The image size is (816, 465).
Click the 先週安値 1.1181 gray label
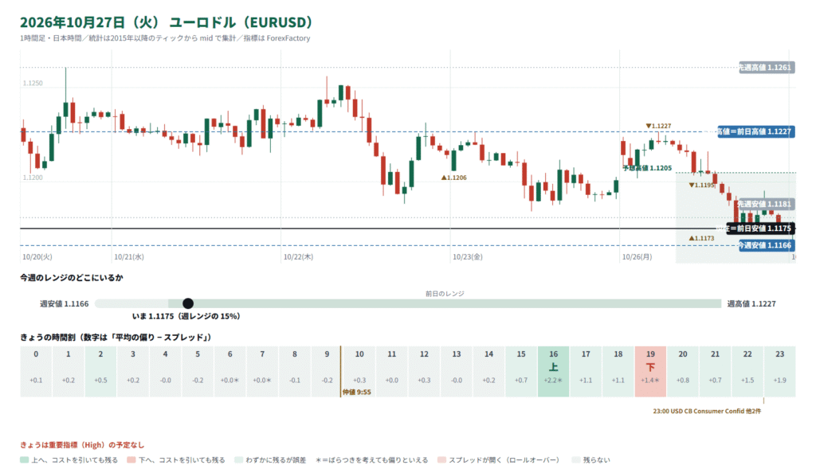[766, 204]
